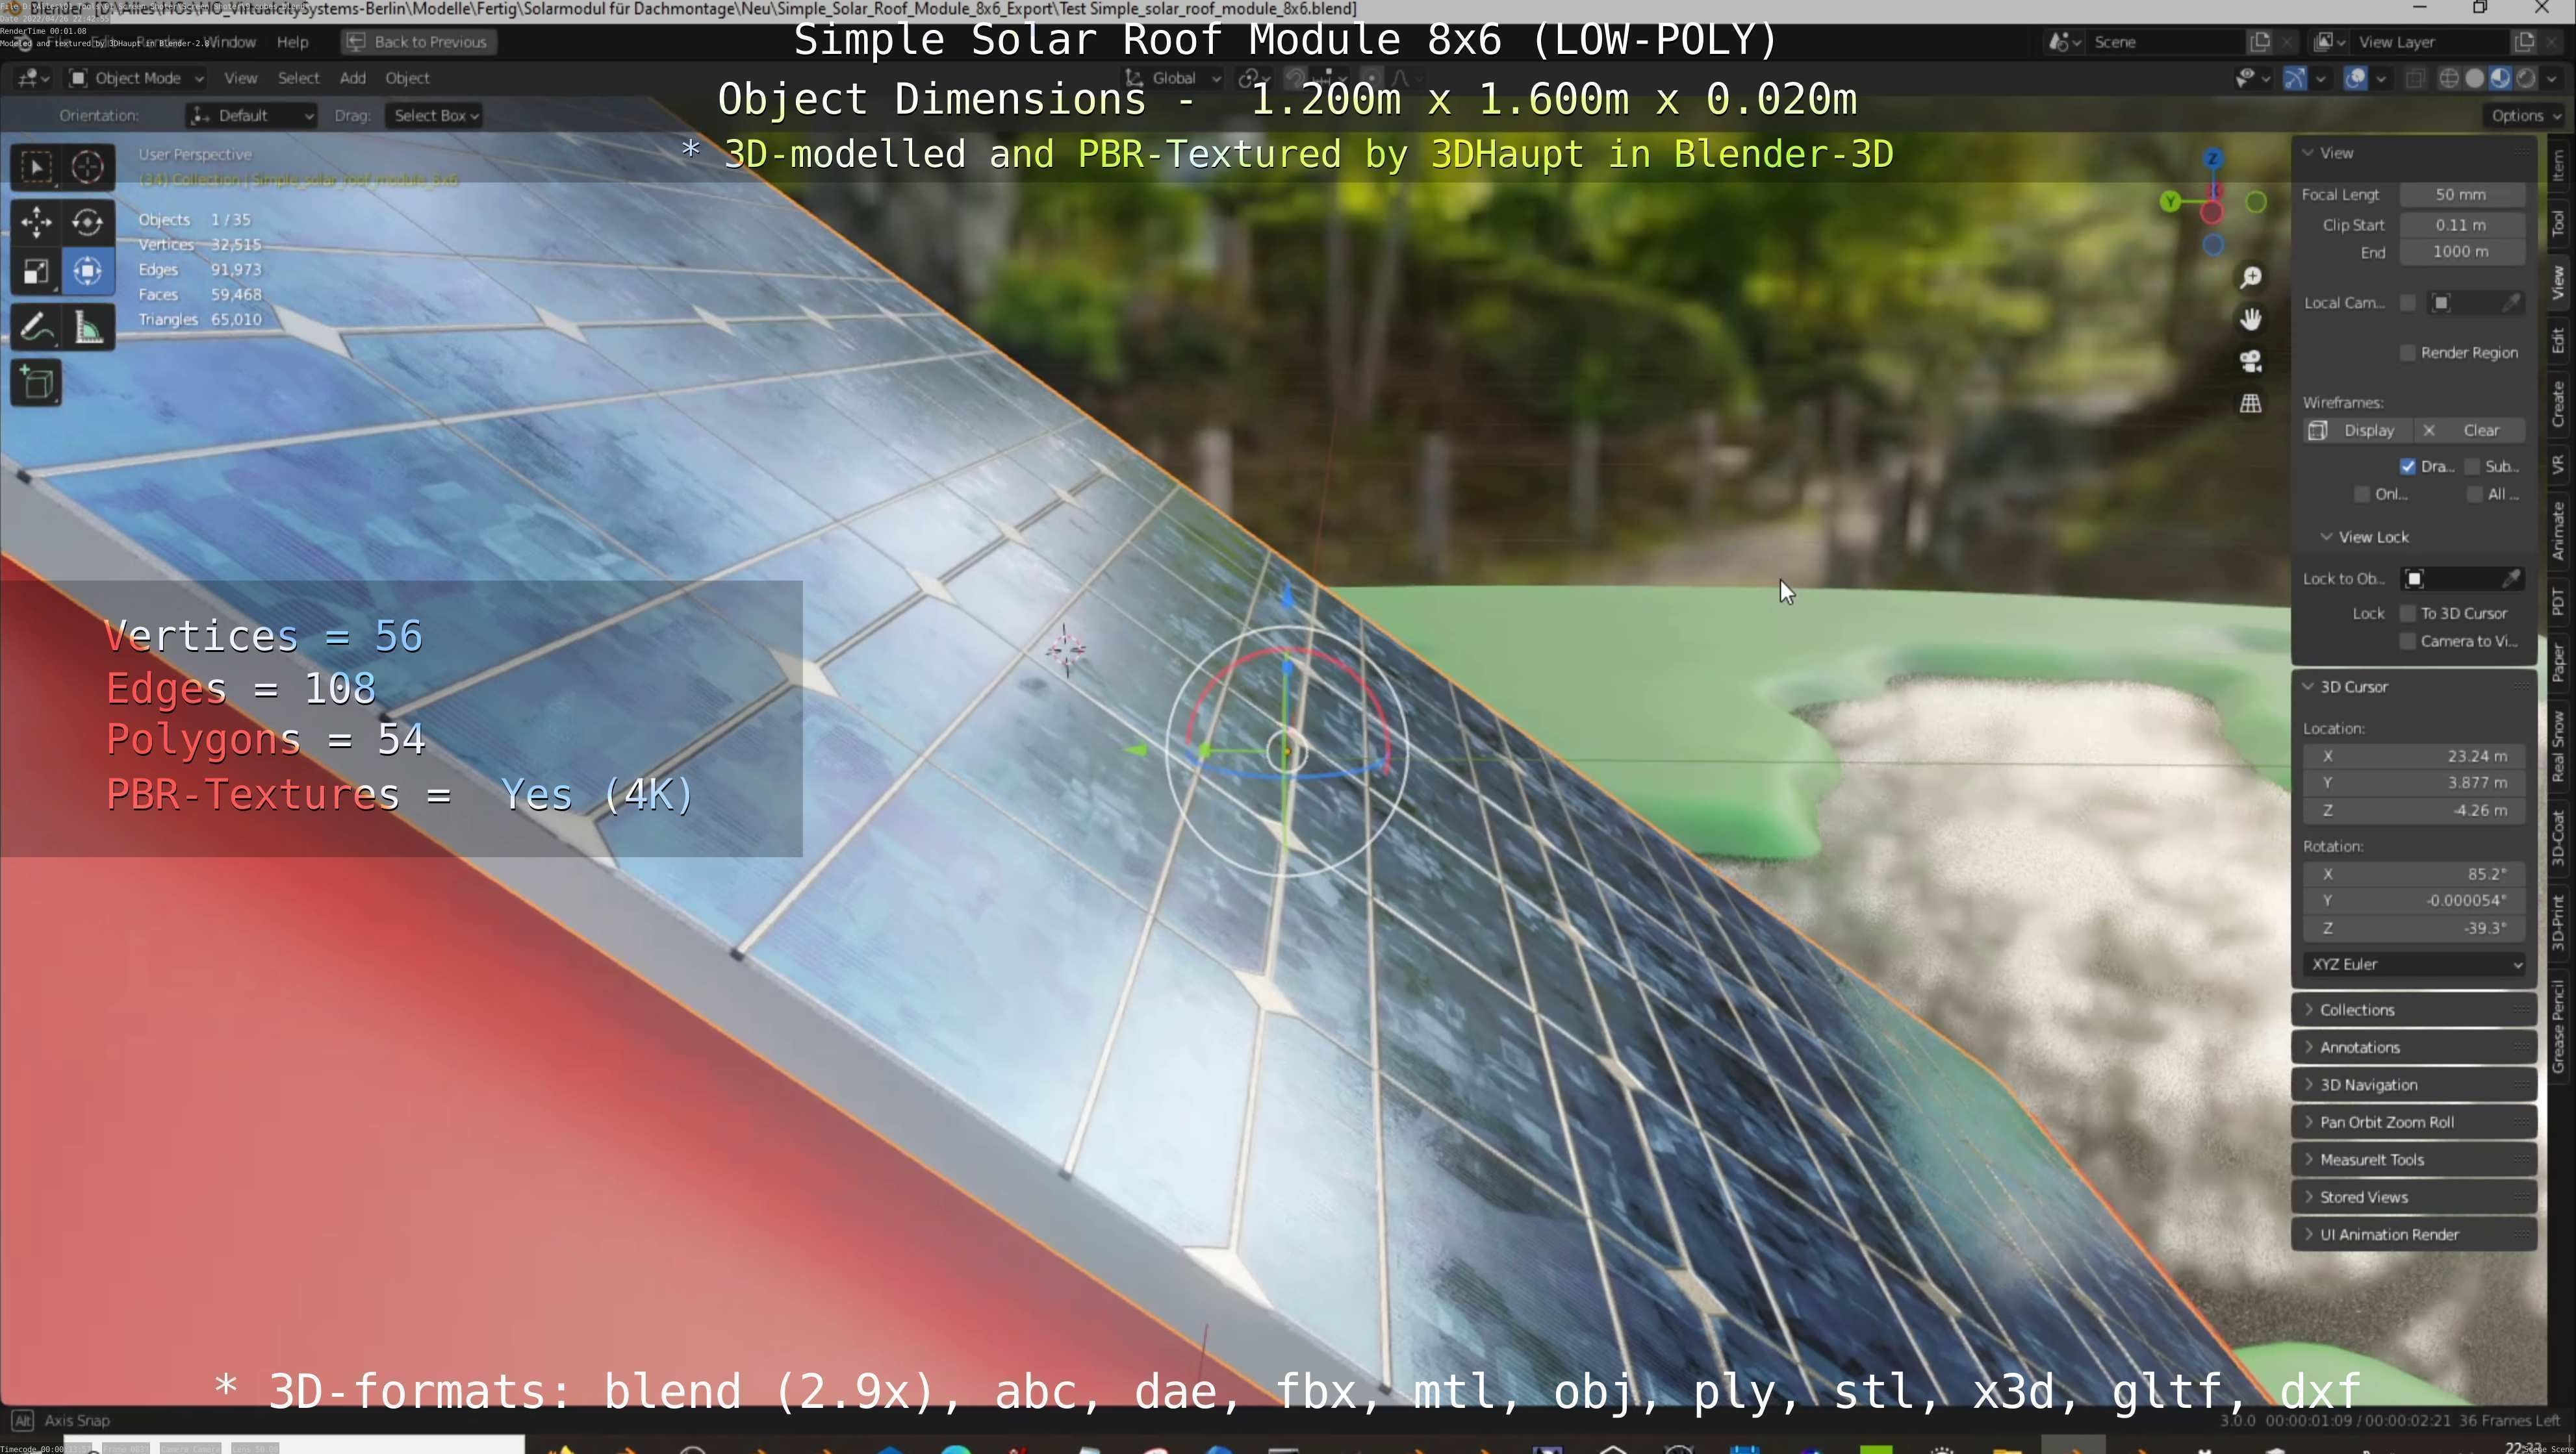Select the Move tool

36,222
